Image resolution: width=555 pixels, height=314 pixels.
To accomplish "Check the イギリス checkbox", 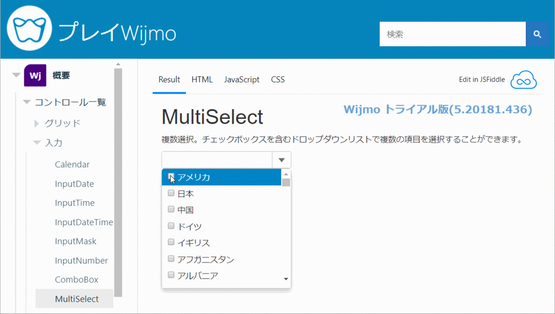I will coord(171,242).
